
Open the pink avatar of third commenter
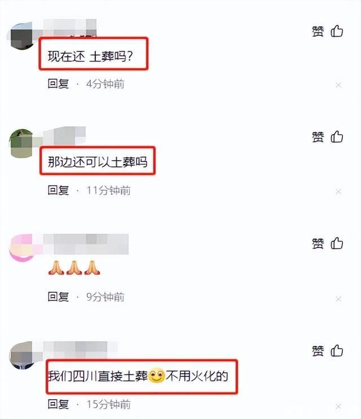tap(21, 248)
